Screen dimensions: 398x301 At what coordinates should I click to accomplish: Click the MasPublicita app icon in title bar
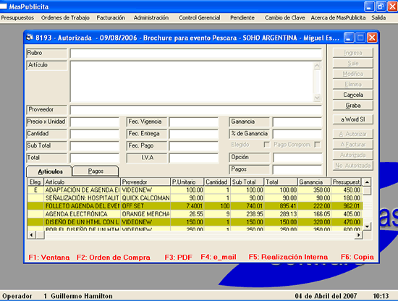click(4, 7)
